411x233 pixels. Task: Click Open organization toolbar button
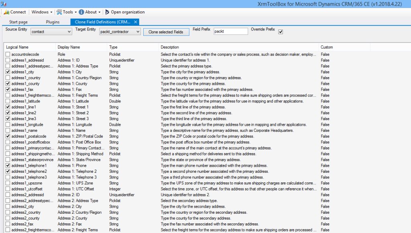coord(125,12)
